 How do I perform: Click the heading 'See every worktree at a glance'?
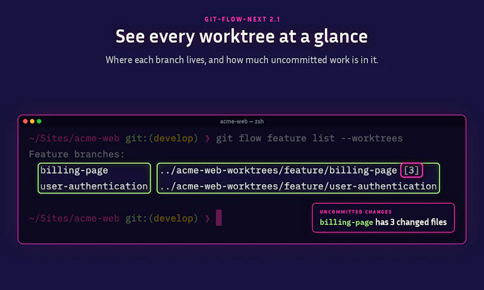242,37
